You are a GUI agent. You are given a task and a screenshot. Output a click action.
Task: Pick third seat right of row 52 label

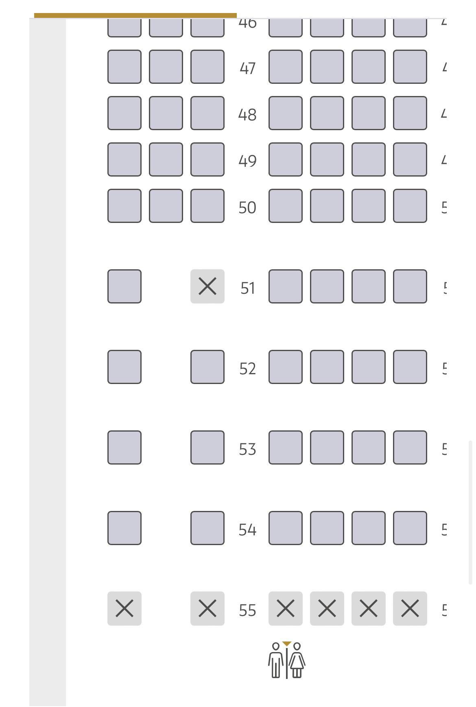tap(368, 367)
